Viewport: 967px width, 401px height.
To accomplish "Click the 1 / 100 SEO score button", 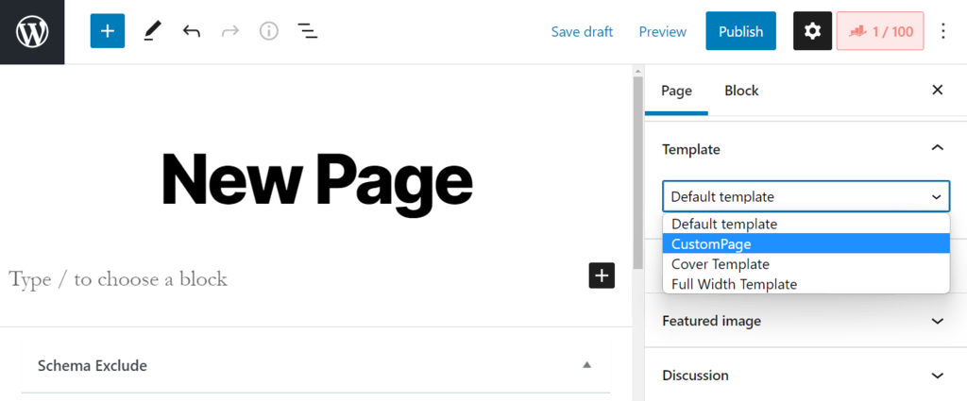I will [x=880, y=31].
